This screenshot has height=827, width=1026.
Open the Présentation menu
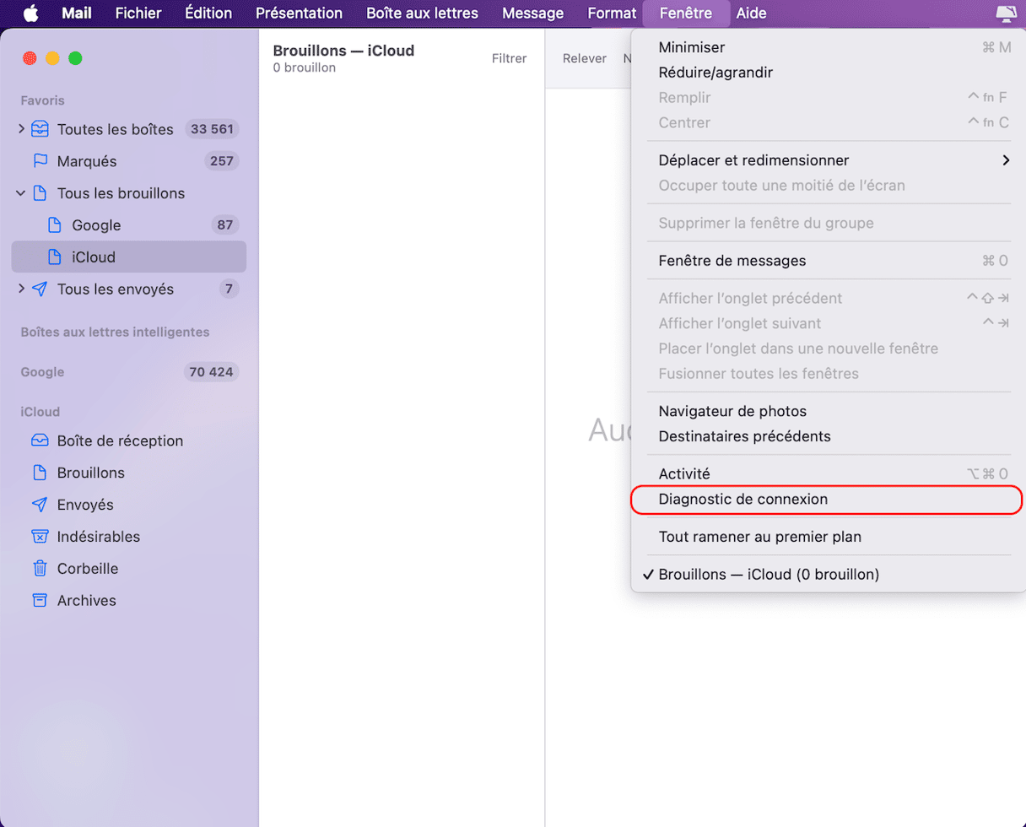click(x=299, y=13)
